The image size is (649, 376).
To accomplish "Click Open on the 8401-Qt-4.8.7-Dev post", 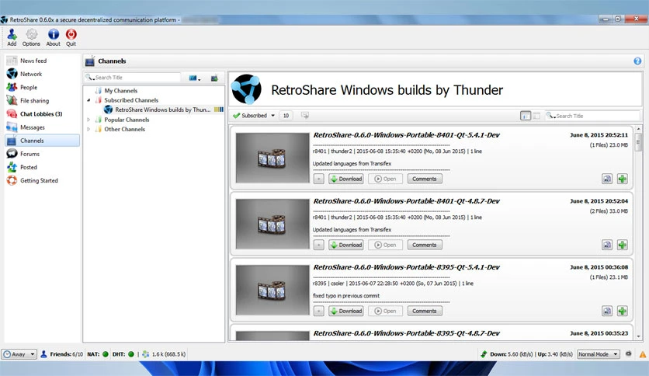I will click(x=385, y=245).
